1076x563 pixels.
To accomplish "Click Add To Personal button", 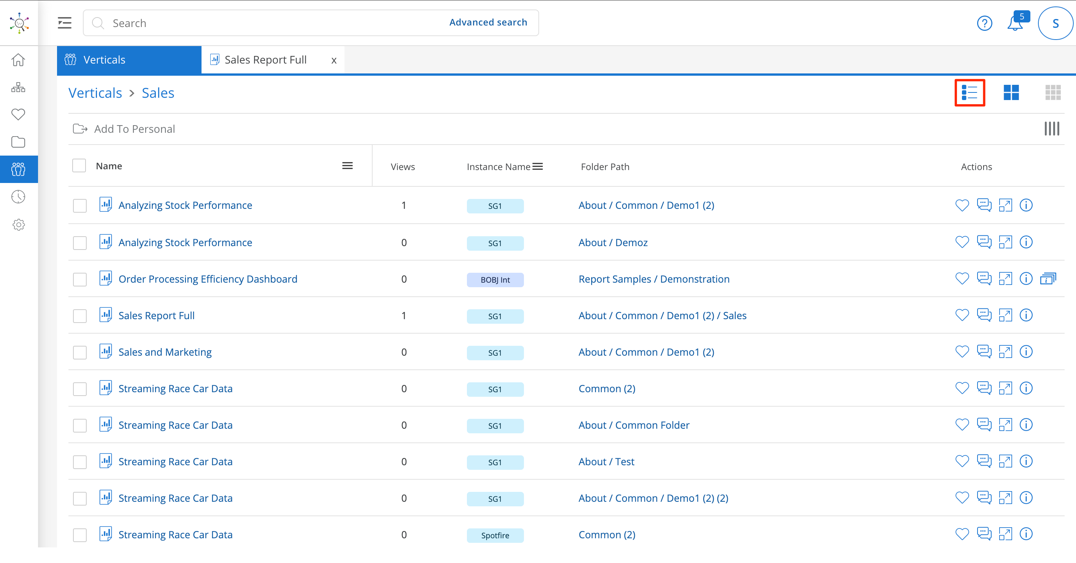I will click(124, 129).
